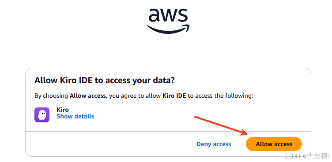Select the Kiro app name label
The image size is (332, 162).
(62, 110)
